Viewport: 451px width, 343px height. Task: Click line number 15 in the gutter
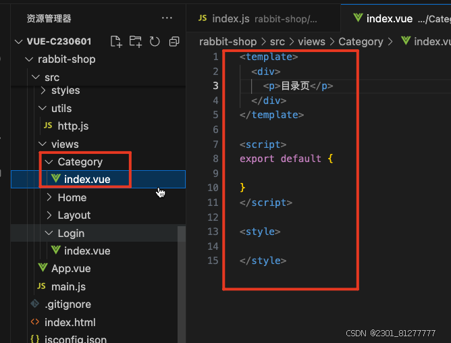213,261
